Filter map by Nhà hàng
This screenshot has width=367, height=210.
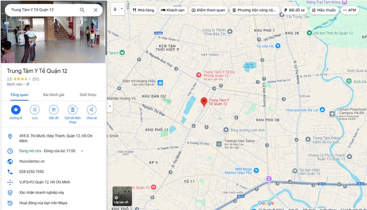[143, 10]
